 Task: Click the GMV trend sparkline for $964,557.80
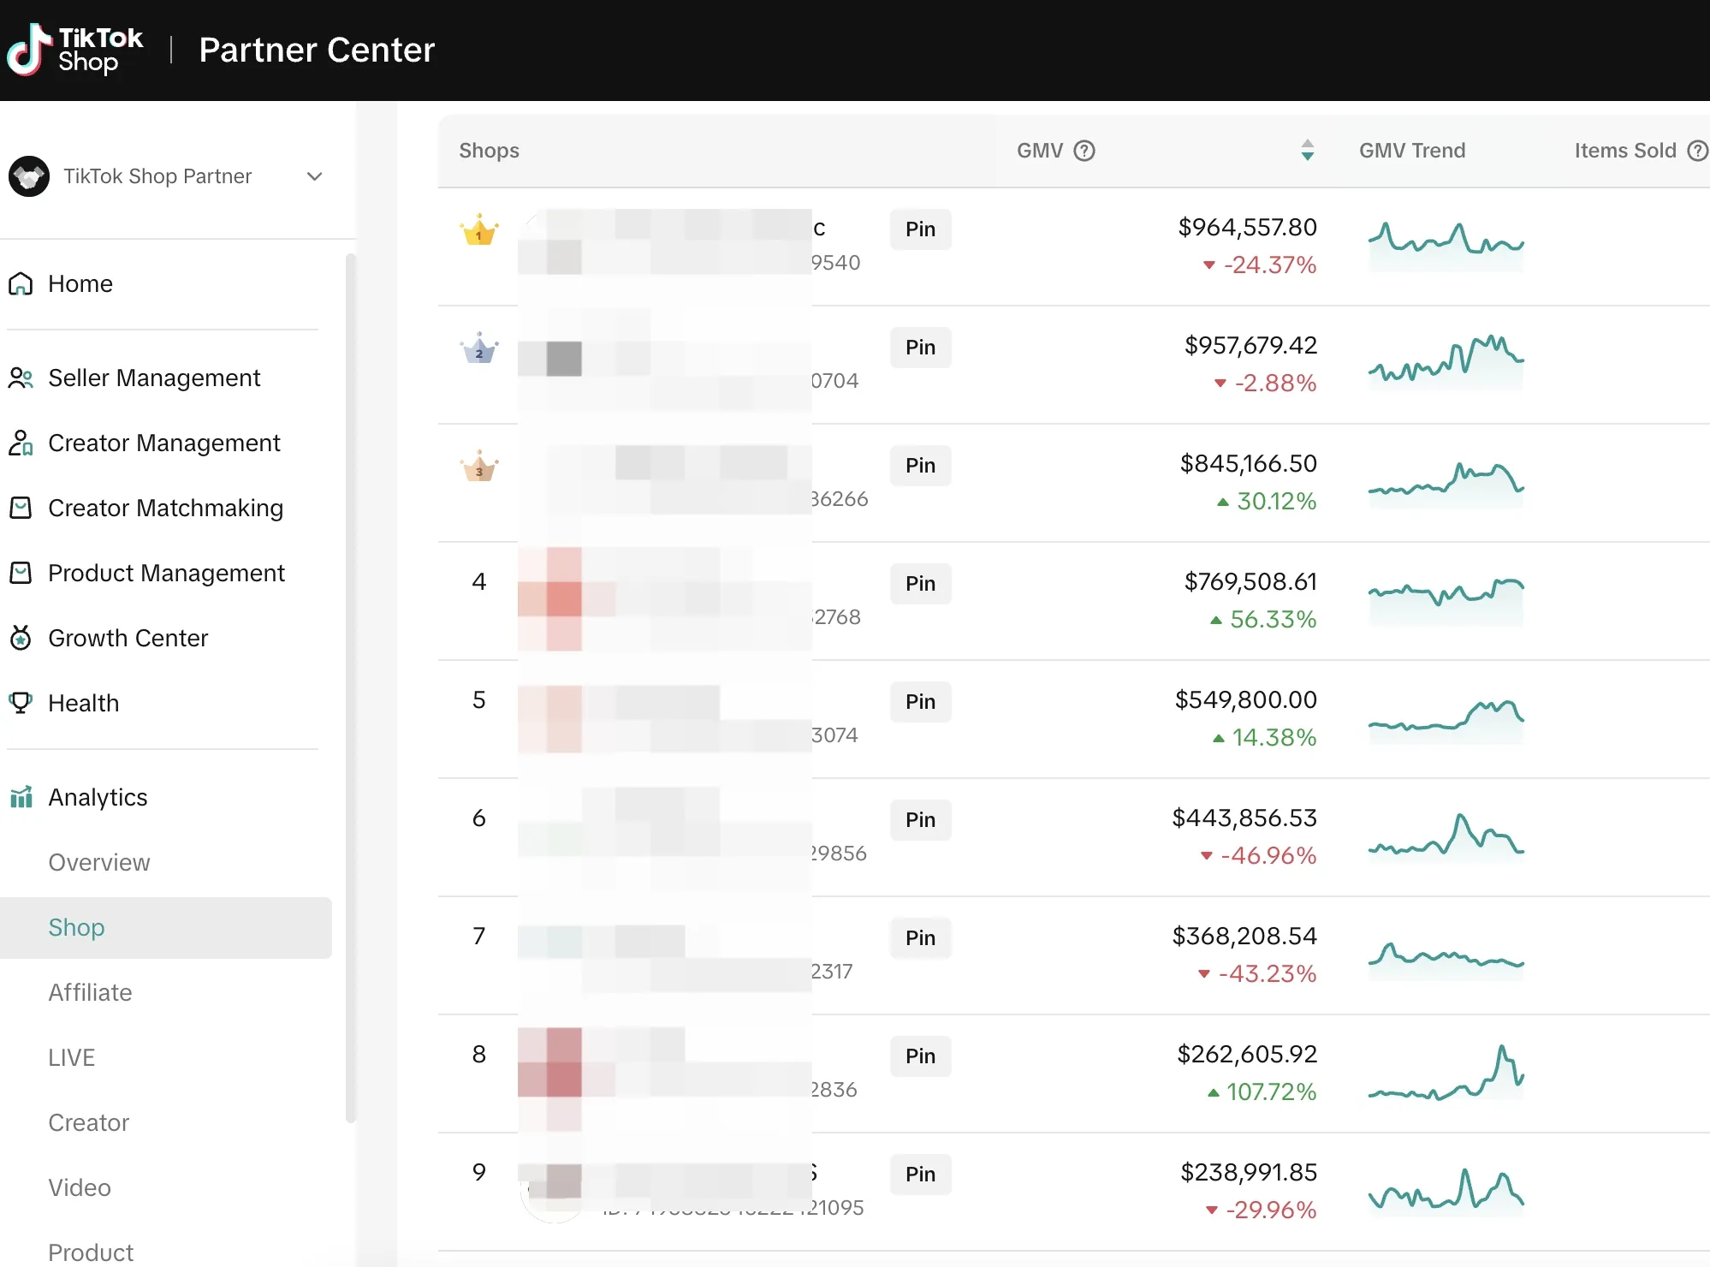tap(1446, 245)
